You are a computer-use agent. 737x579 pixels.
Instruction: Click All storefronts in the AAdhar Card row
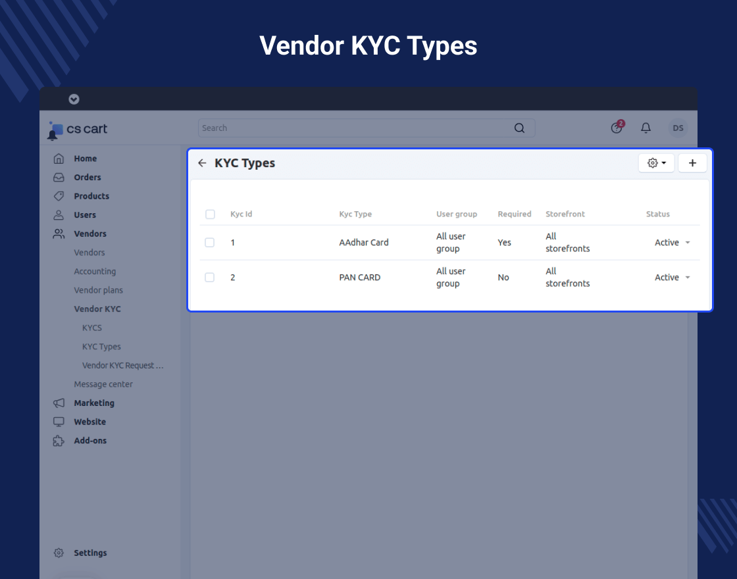567,243
